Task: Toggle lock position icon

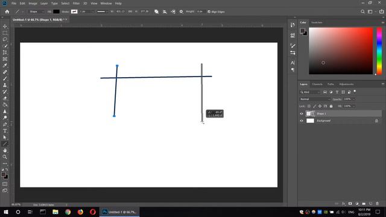Action: [x=320, y=106]
